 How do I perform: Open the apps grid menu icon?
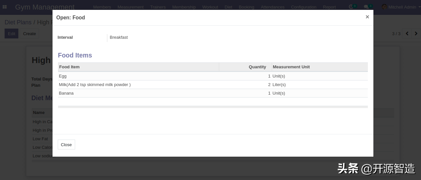click(x=5, y=7)
